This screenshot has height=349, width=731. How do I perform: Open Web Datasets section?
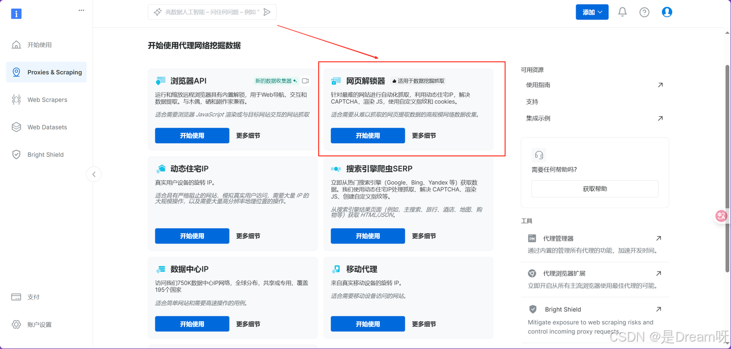(47, 127)
